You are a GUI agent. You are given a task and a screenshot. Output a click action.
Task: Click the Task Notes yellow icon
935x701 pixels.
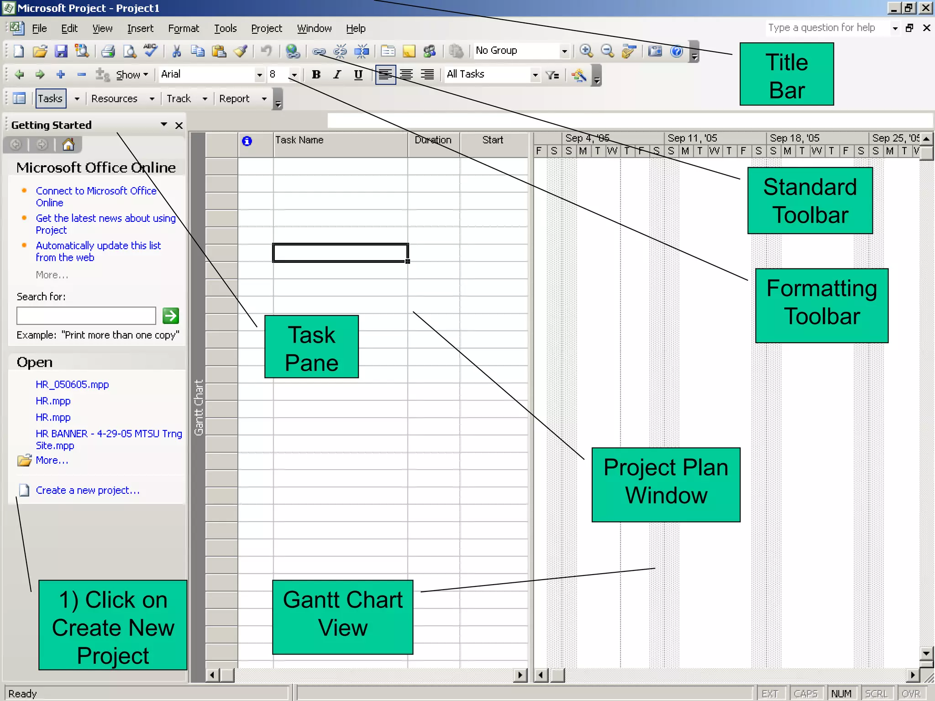click(x=409, y=51)
